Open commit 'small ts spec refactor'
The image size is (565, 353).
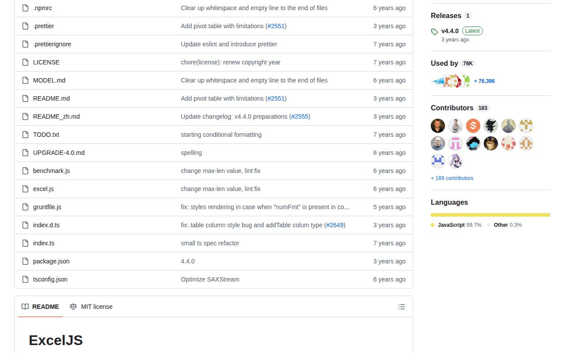pyautogui.click(x=210, y=243)
